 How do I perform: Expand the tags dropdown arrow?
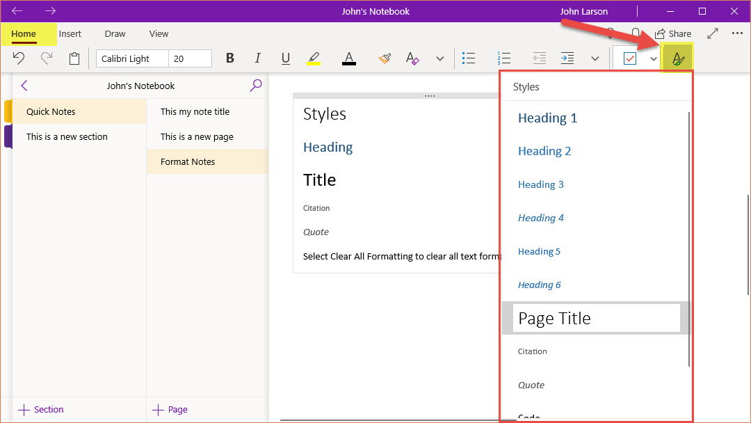click(x=654, y=59)
